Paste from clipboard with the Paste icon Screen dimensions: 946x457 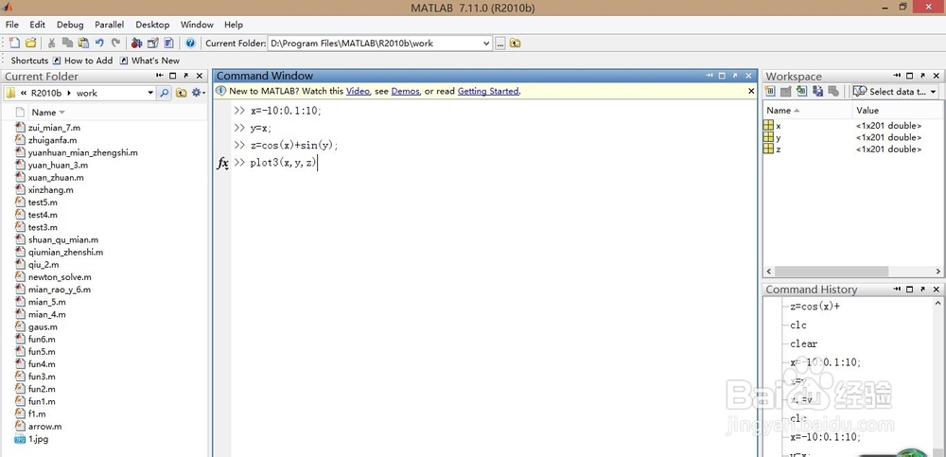[83, 43]
